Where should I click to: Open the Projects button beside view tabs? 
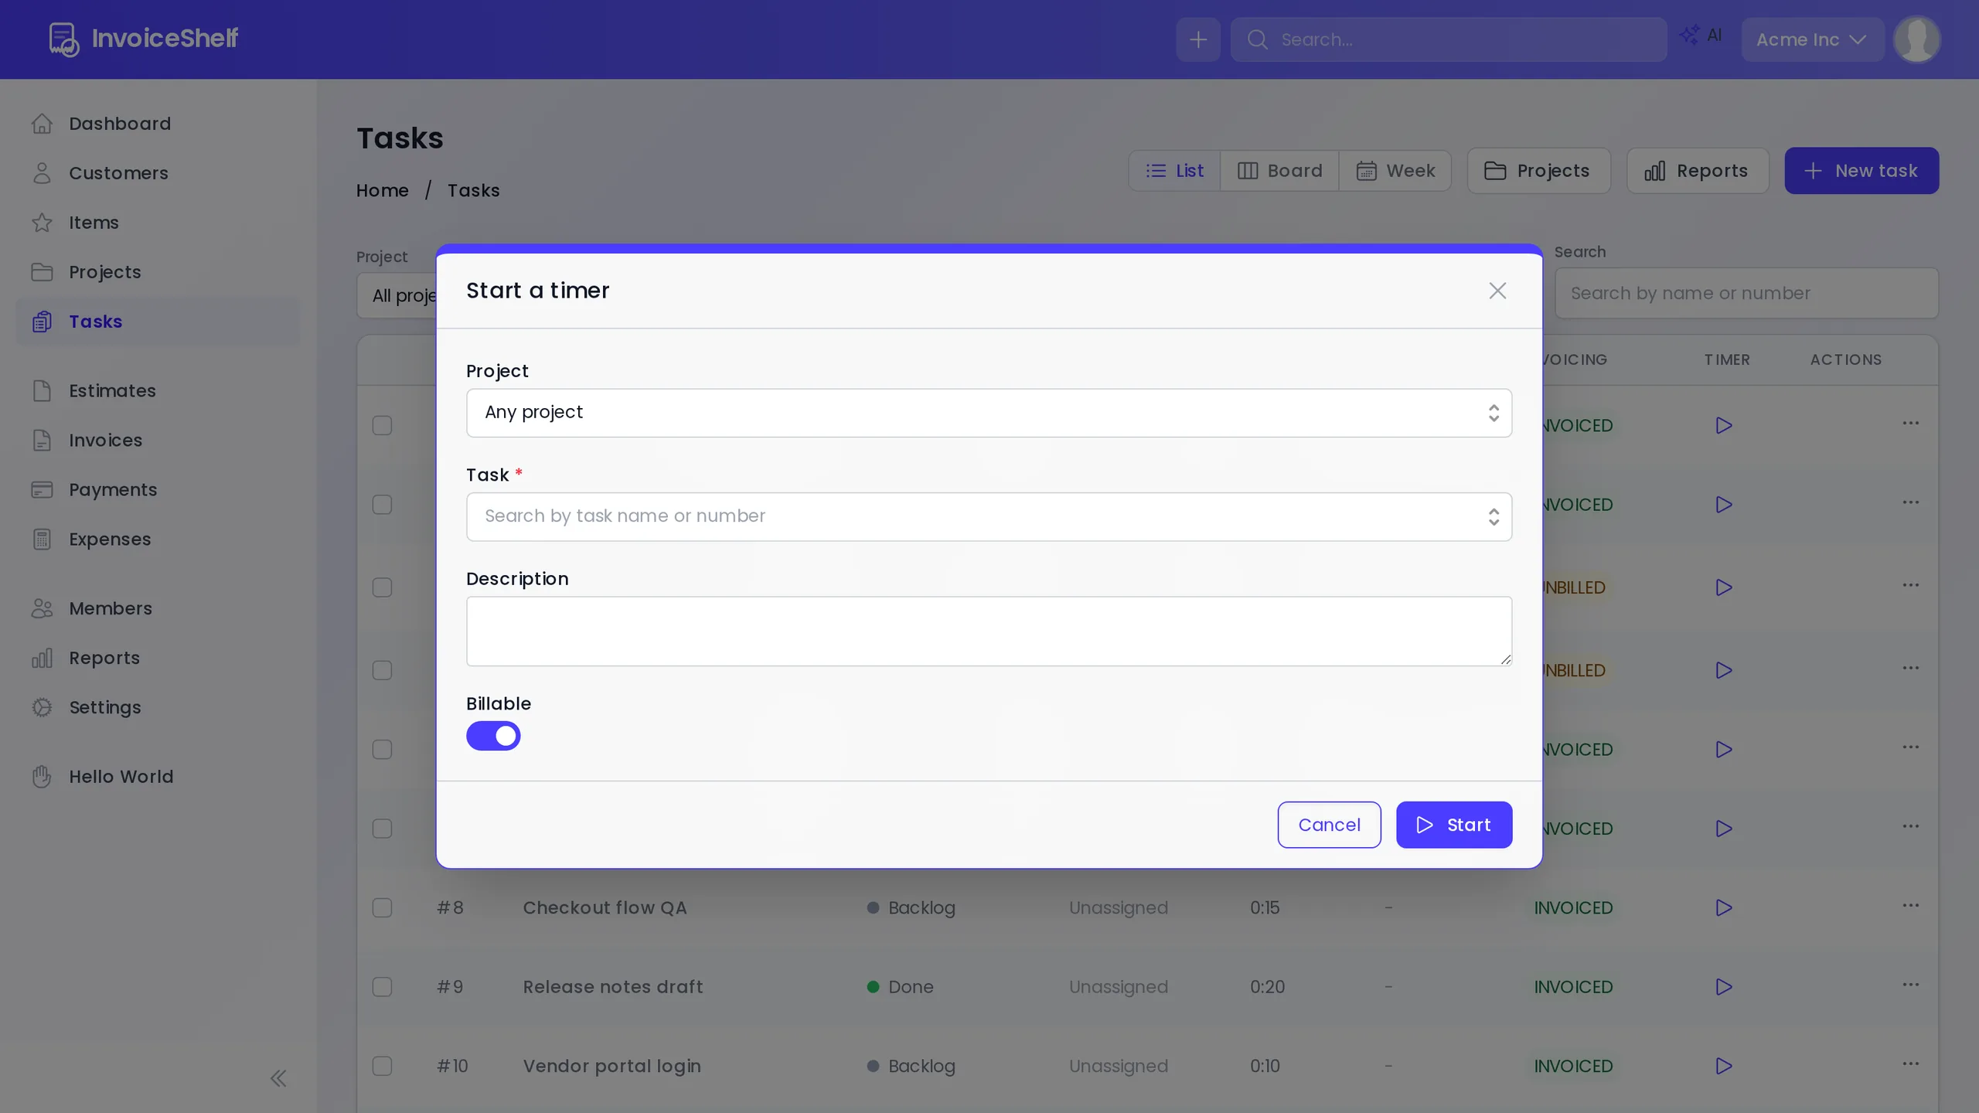[x=1538, y=171]
